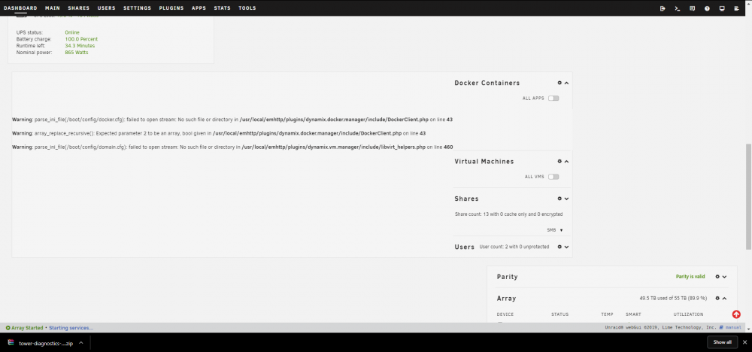Click the logout icon in top bar
This screenshot has height=352, width=752.
663,8
